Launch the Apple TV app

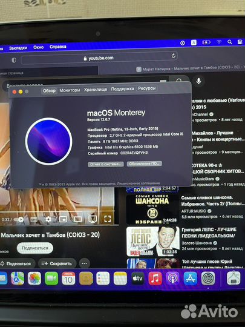click(138, 279)
